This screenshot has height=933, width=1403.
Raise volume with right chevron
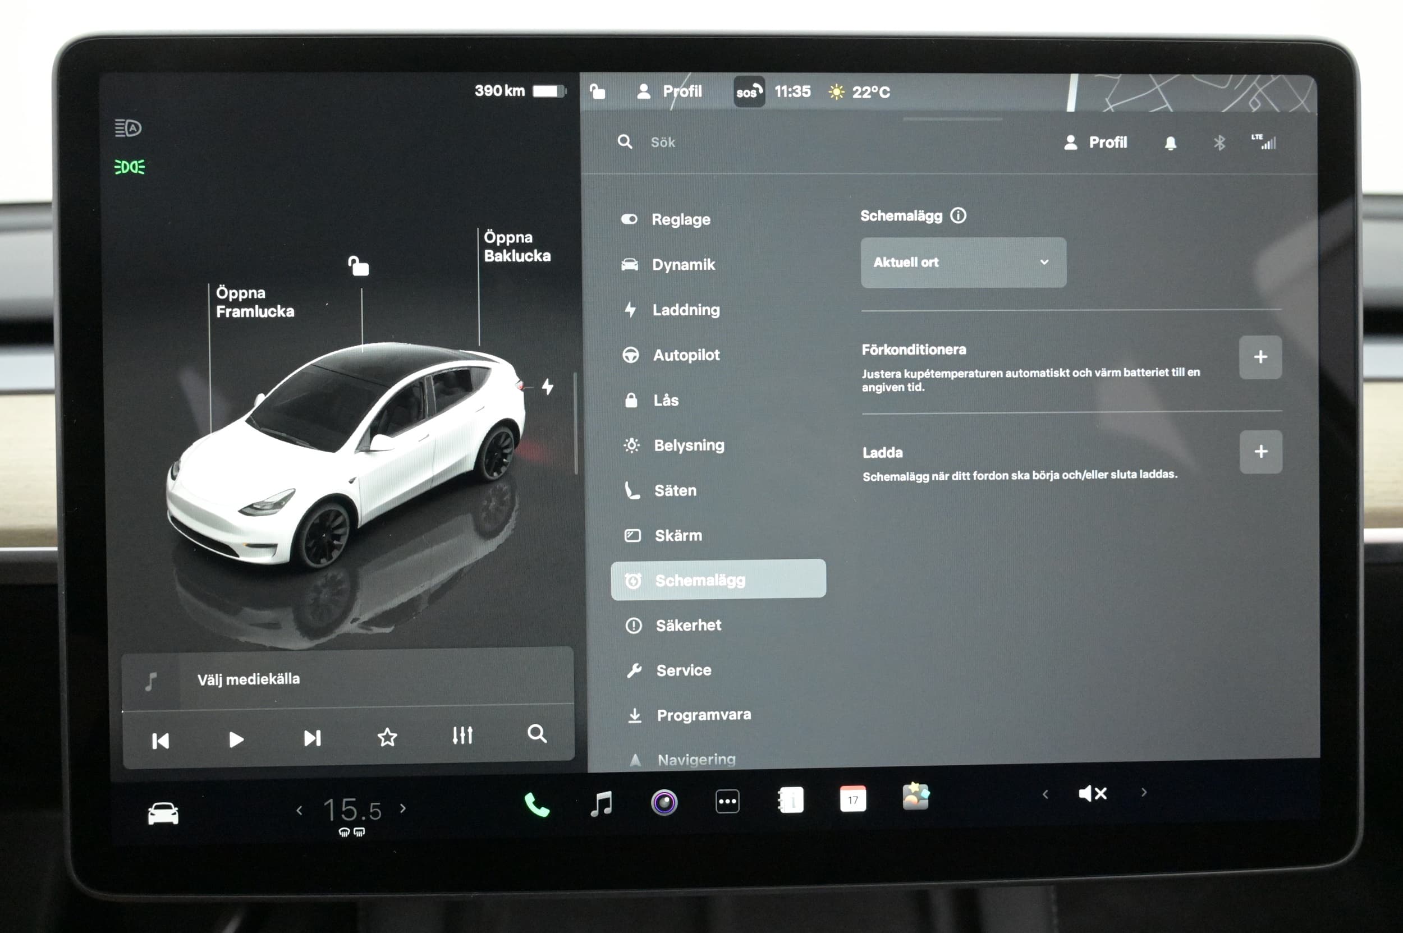[1144, 792]
